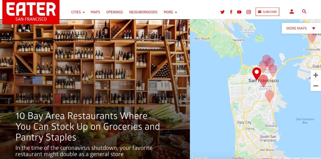Select the map pin near Berkeley

pos(312,38)
